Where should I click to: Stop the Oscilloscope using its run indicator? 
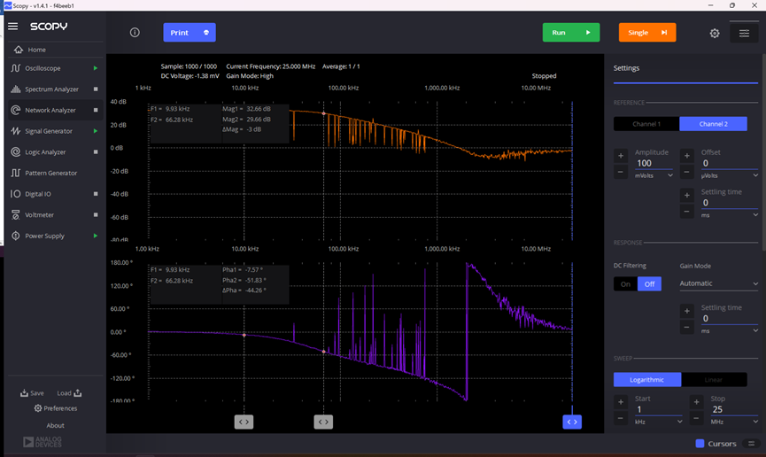click(x=96, y=68)
